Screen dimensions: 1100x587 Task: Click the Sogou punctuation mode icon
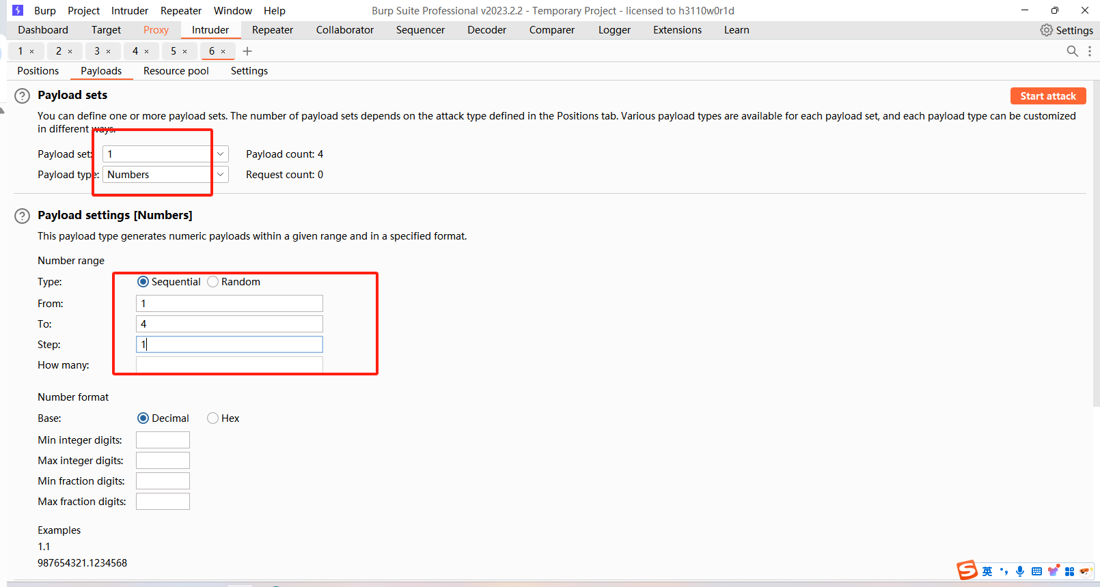[1004, 571]
